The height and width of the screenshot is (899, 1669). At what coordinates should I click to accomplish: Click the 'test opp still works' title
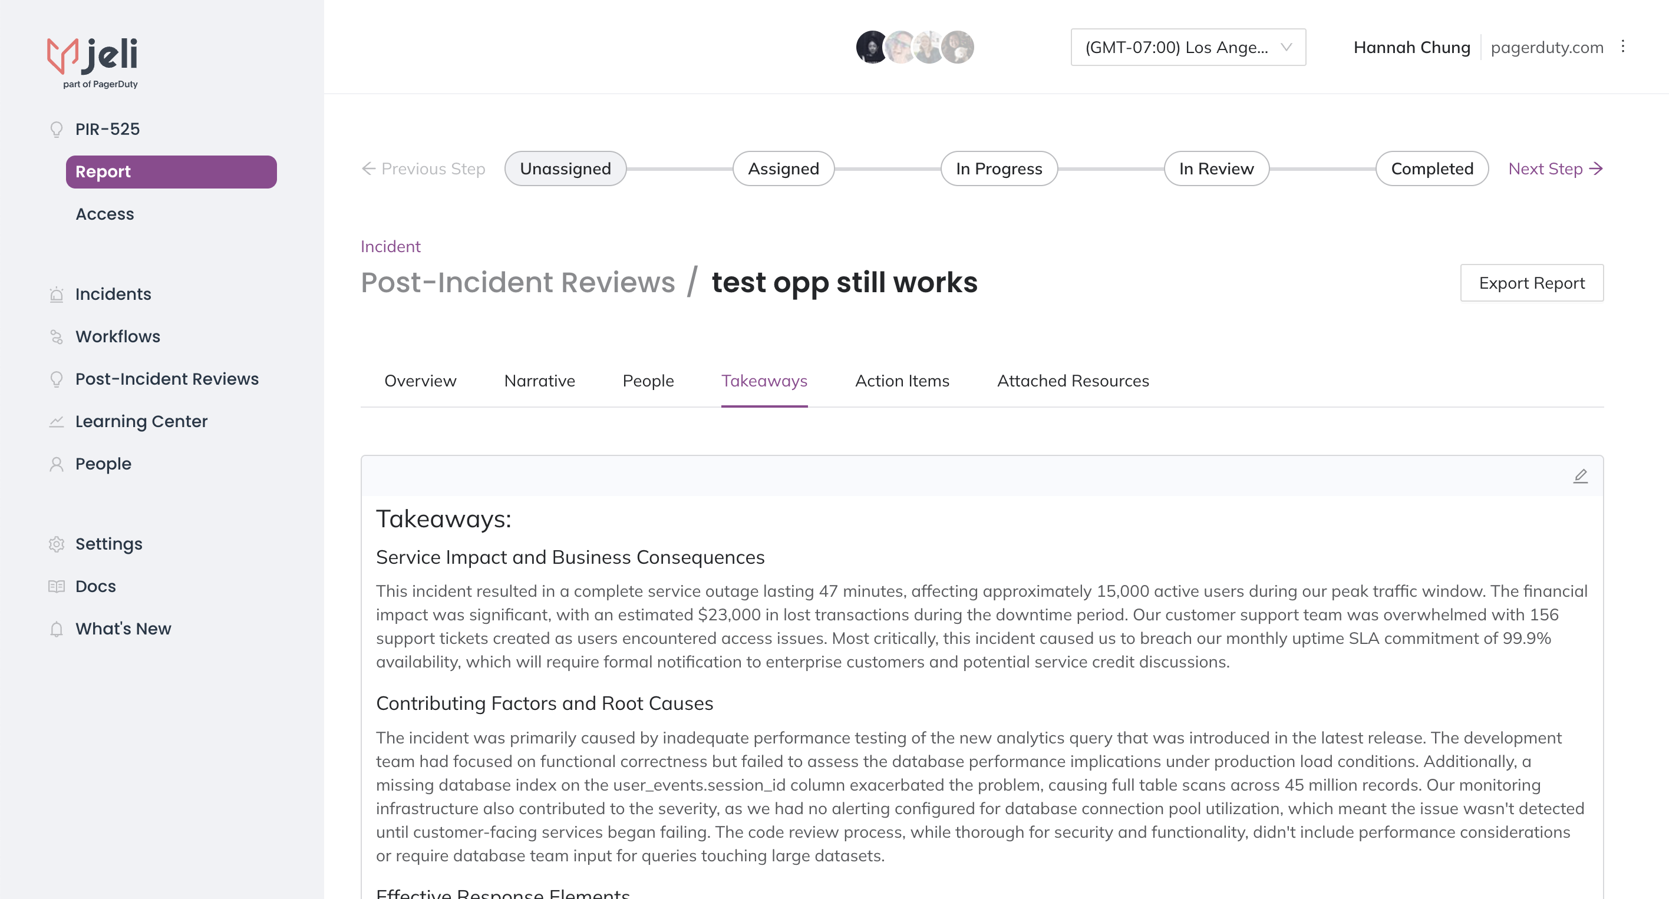click(x=844, y=282)
